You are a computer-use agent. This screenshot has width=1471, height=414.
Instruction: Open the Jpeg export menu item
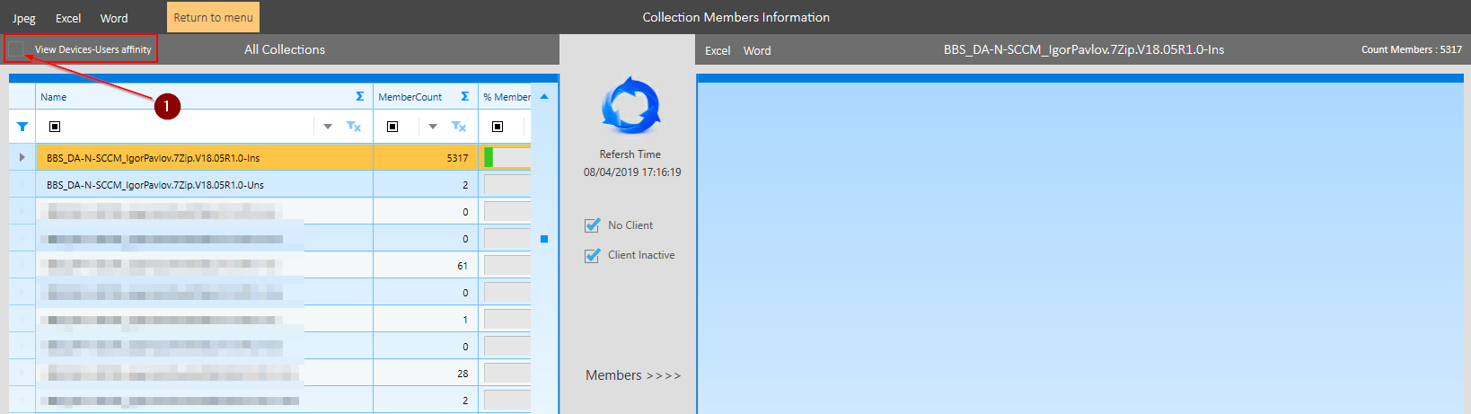click(24, 18)
